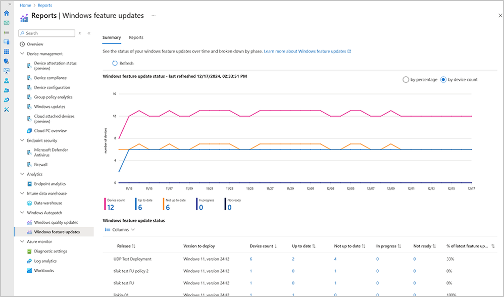Select the 'by device count' radio button

point(443,79)
